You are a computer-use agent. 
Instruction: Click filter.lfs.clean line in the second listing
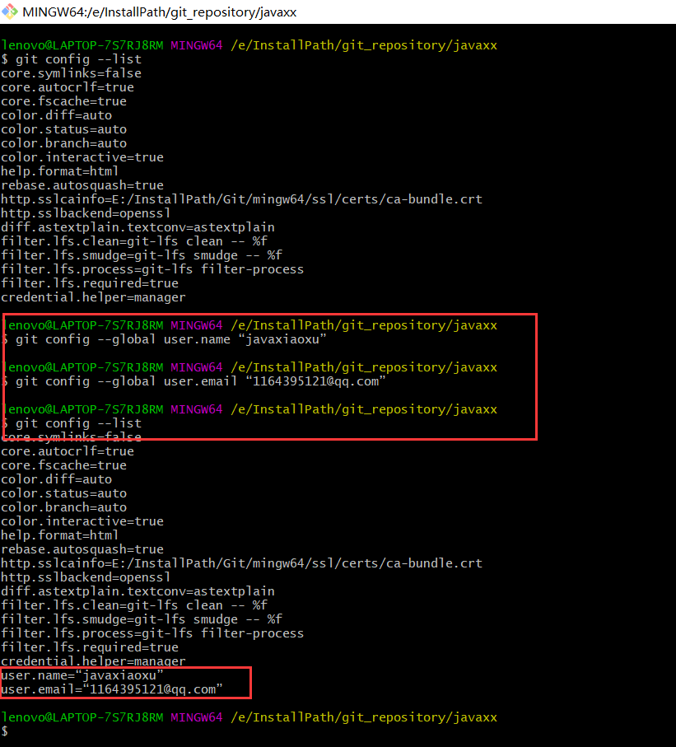[134, 605]
